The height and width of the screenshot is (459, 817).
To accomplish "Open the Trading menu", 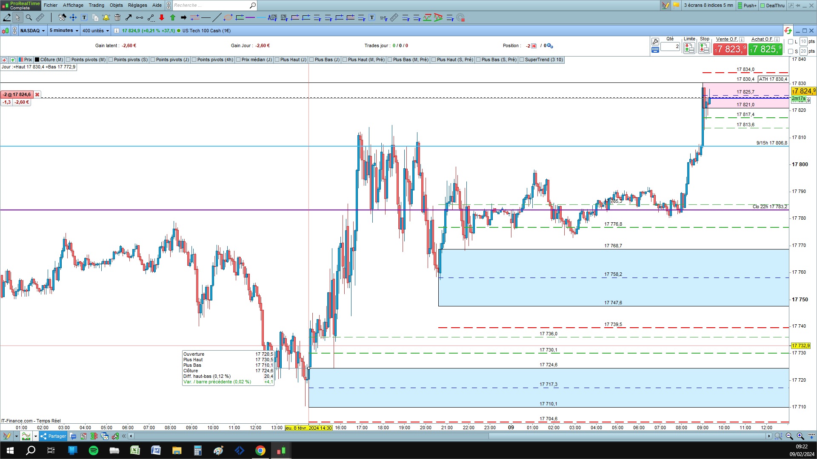I will [x=96, y=5].
